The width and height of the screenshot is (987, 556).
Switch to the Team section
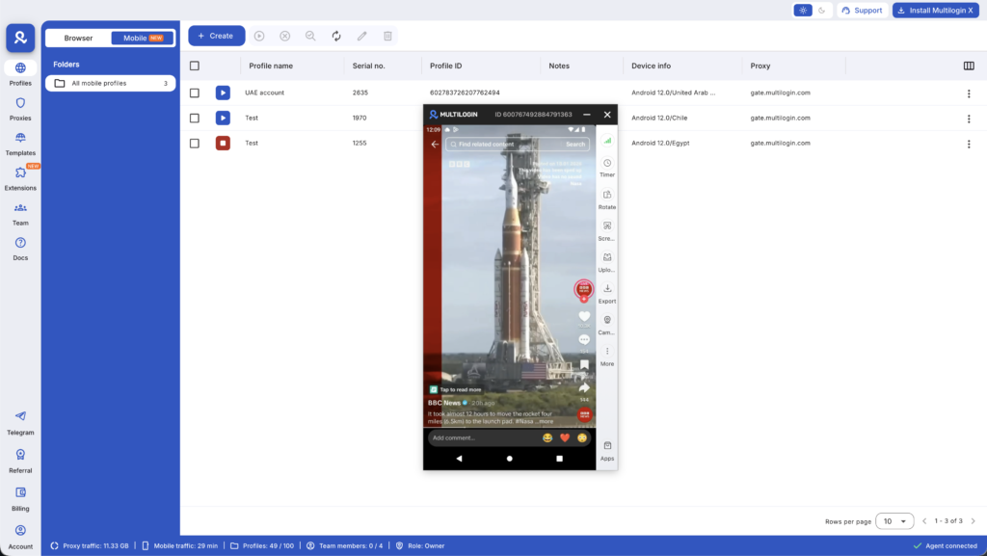tap(20, 213)
